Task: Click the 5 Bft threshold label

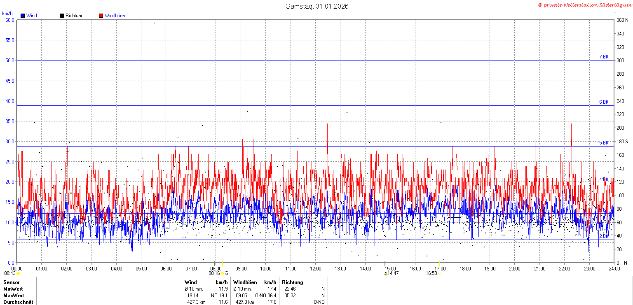Action: click(x=604, y=143)
